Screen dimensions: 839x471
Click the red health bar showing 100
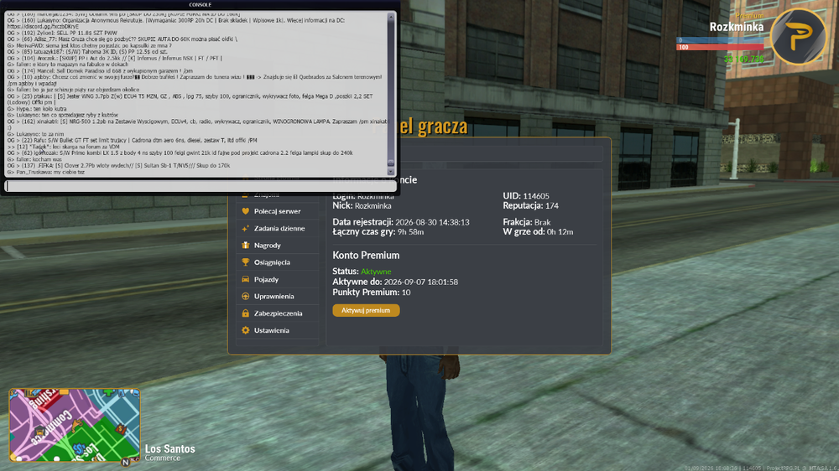pyautogui.click(x=720, y=47)
